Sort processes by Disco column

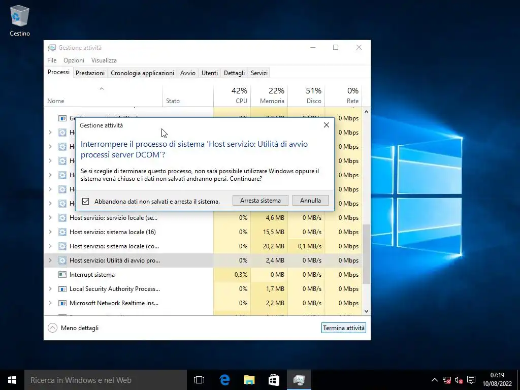(306, 95)
